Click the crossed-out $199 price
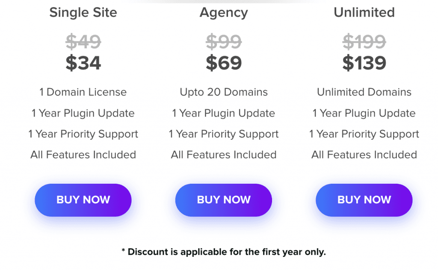The image size is (438, 270). tap(364, 42)
